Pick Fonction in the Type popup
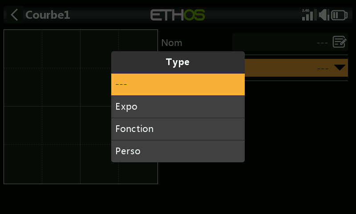 tap(178, 129)
